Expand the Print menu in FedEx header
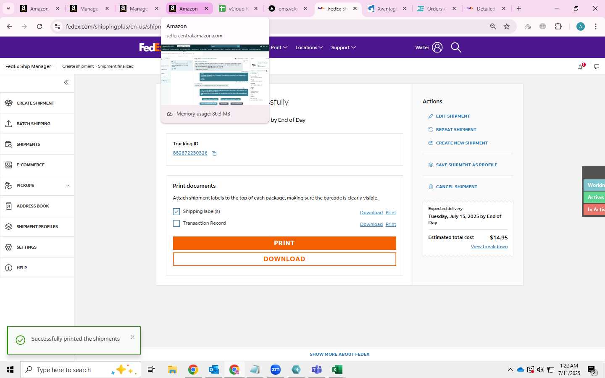The height and width of the screenshot is (378, 605). (279, 47)
